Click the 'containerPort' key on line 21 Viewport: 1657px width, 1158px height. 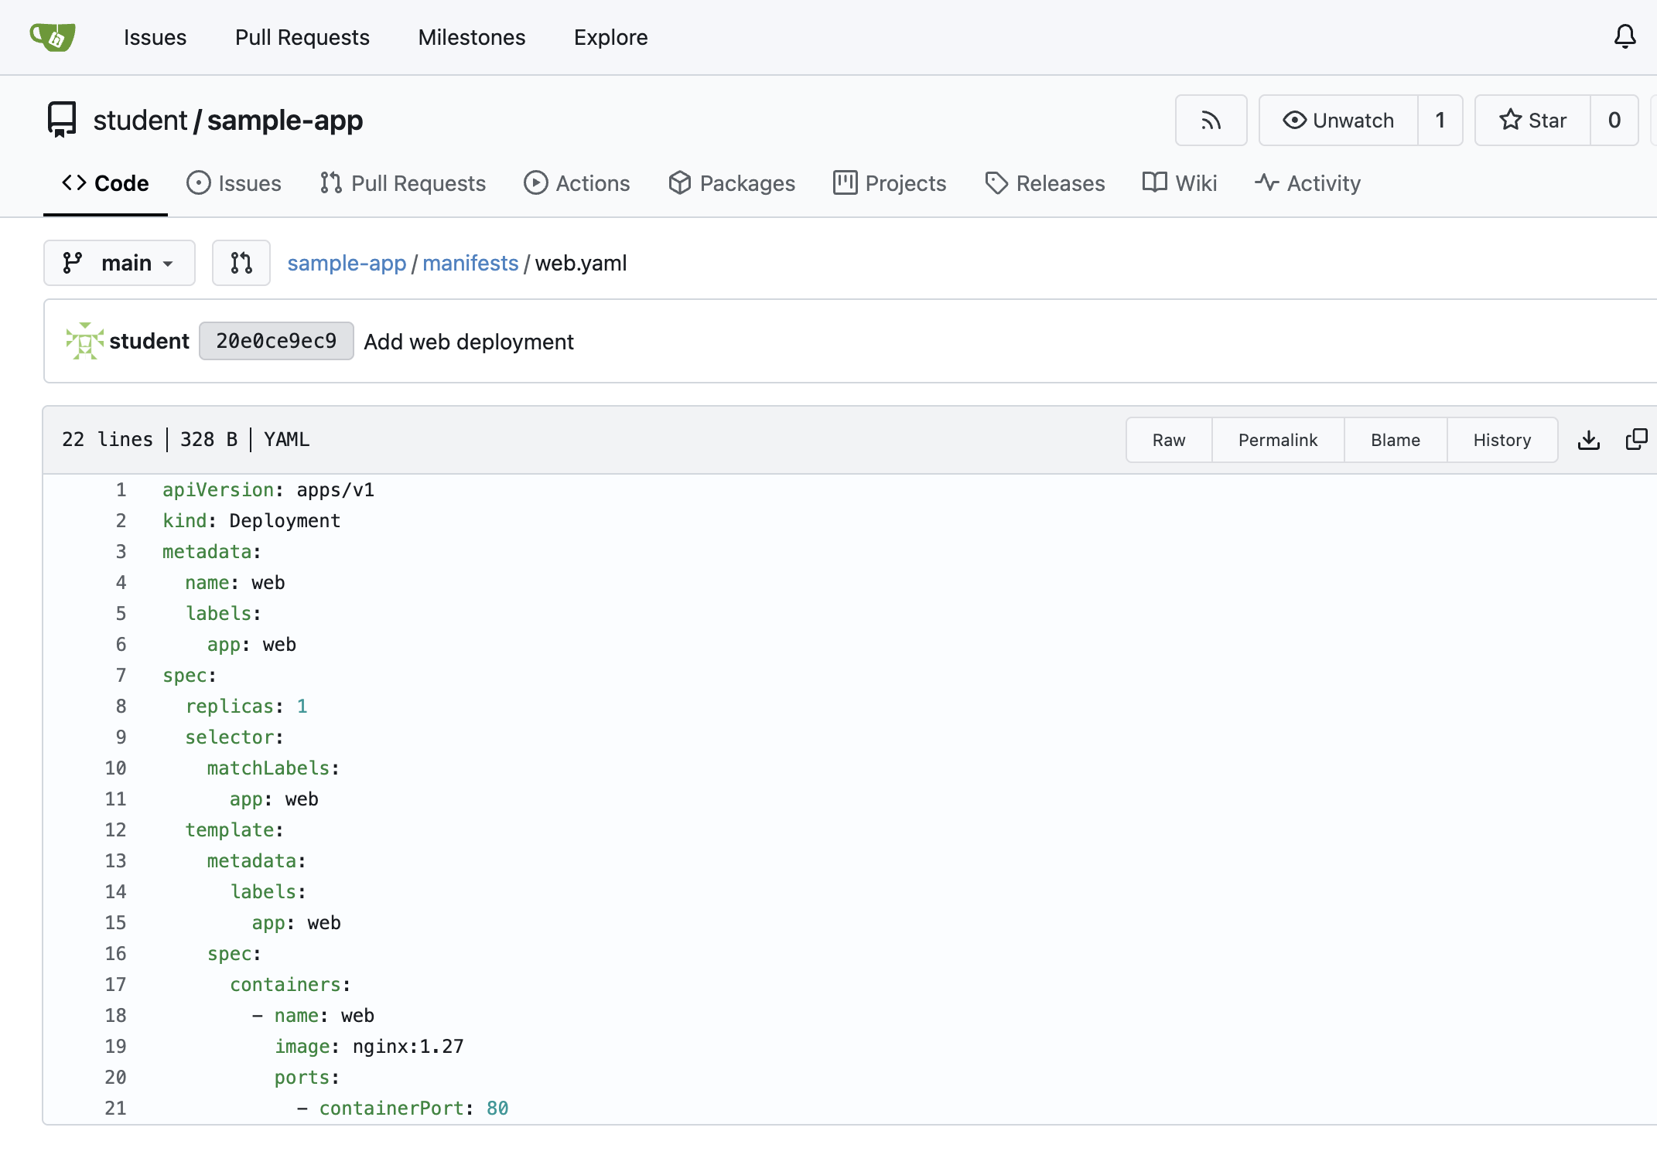391,1108
